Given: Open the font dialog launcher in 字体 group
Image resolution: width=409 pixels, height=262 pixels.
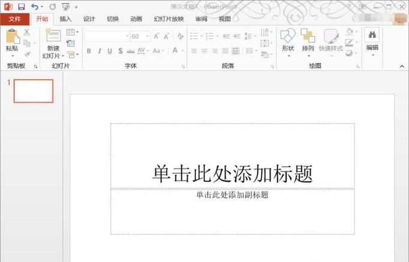Looking at the screenshot, I should tap(183, 67).
